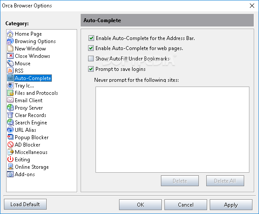Select New Window in category list

[31, 49]
